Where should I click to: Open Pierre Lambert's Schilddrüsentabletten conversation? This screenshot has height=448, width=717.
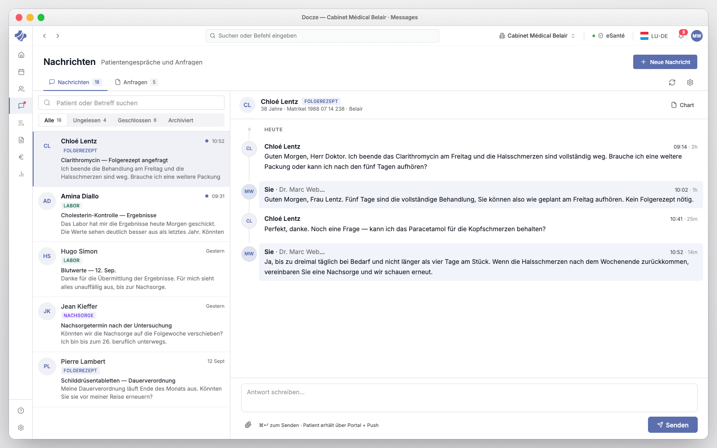point(131,379)
